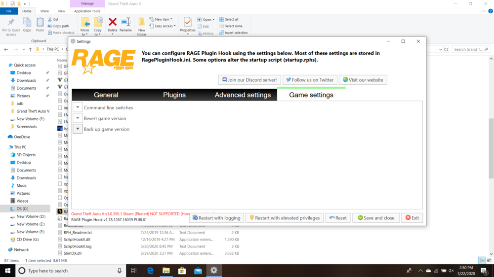This screenshot has height=277, width=494.
Task: Open Visit our website button
Action: (363, 80)
